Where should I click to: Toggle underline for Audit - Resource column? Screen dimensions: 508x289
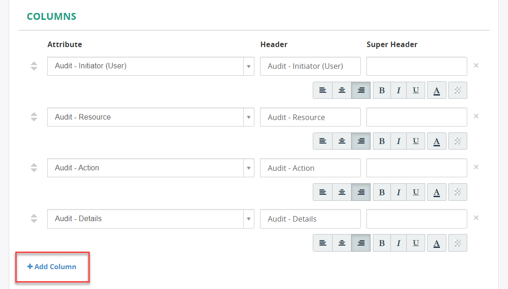tap(415, 141)
